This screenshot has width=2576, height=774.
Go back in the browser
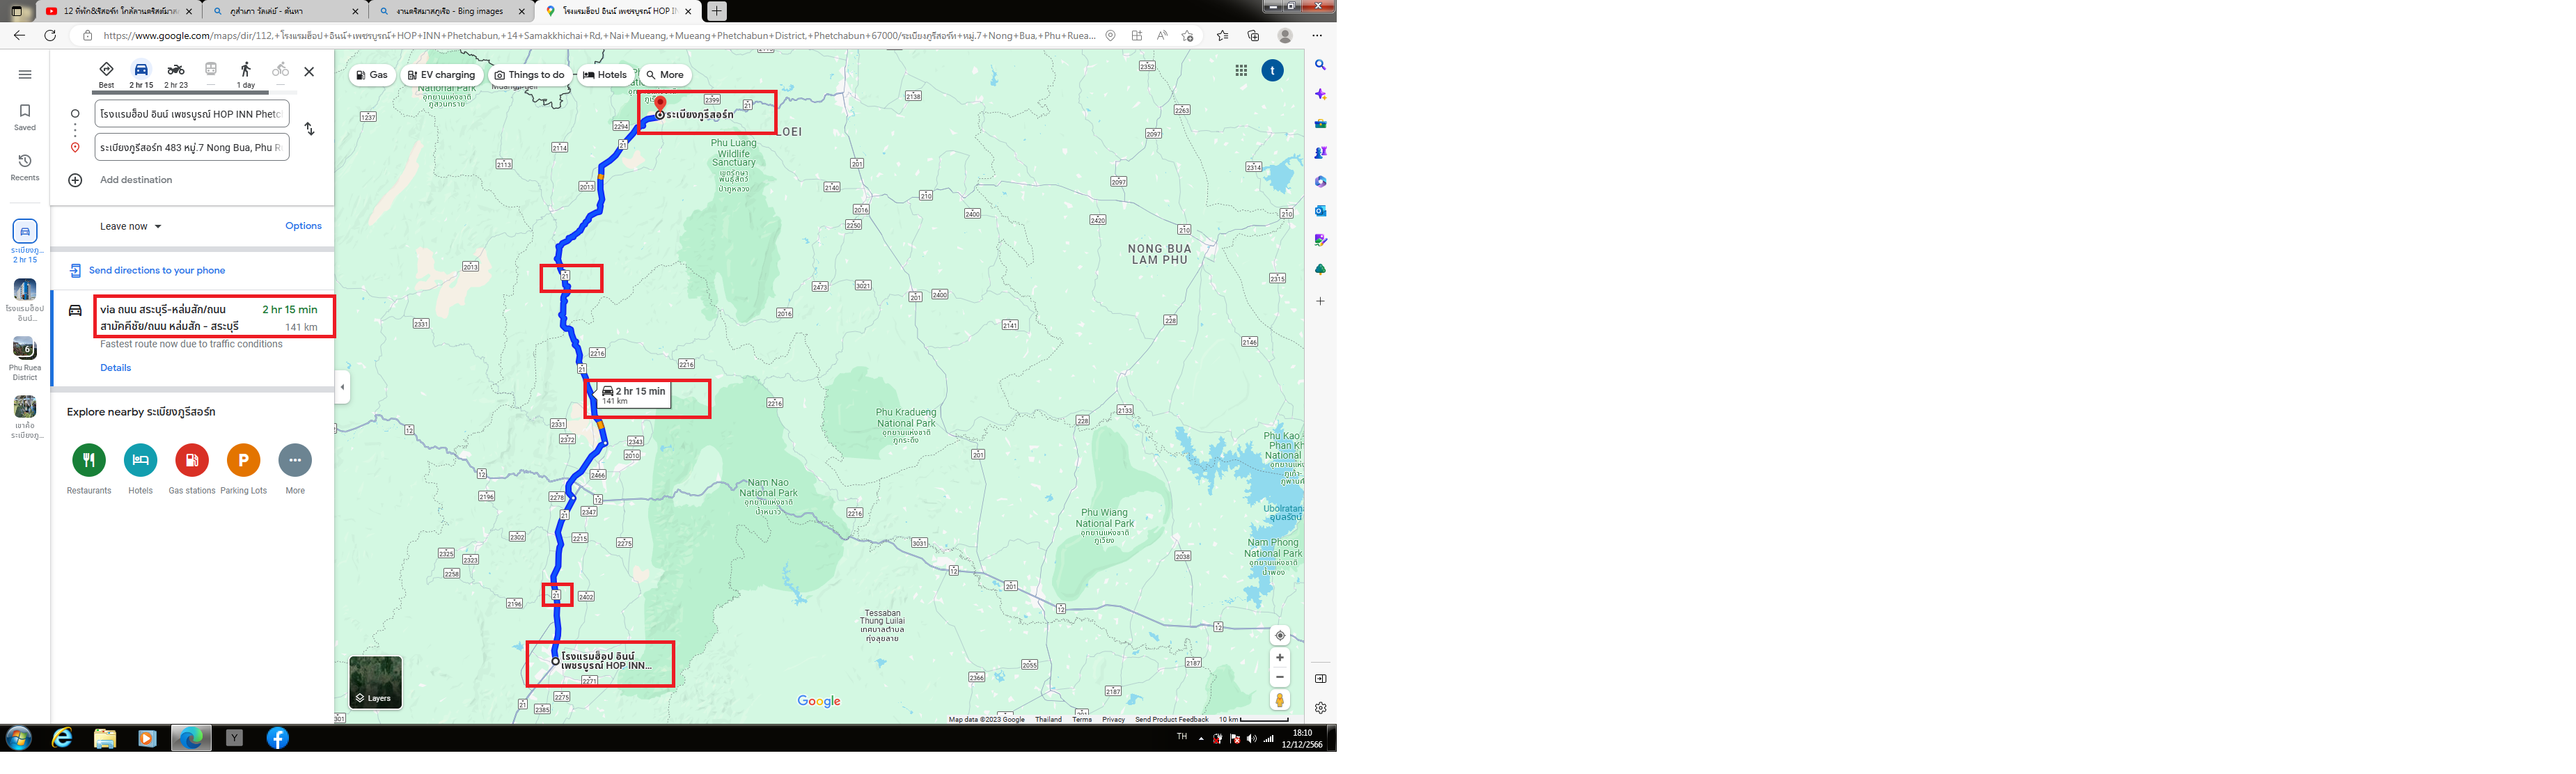pos(19,35)
